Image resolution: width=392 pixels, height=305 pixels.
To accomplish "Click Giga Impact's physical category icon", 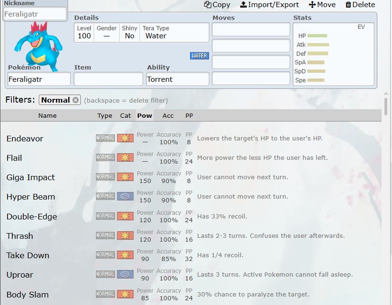I will pos(125,177).
